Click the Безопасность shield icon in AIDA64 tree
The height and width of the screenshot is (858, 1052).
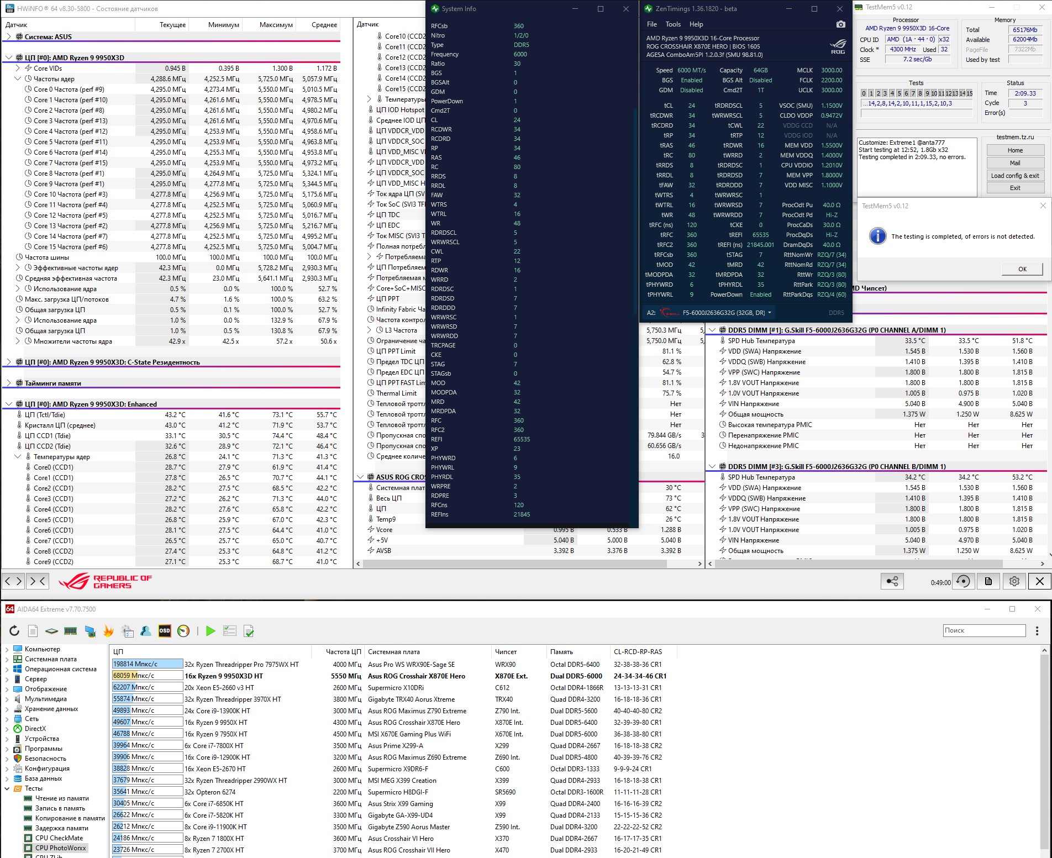18,759
